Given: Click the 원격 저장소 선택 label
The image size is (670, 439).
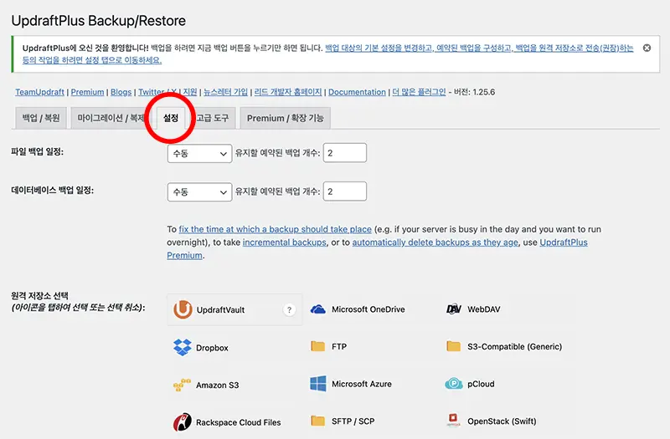Looking at the screenshot, I should tap(39, 296).
